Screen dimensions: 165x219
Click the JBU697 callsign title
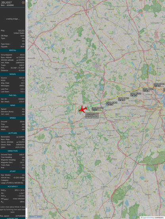[6, 2]
